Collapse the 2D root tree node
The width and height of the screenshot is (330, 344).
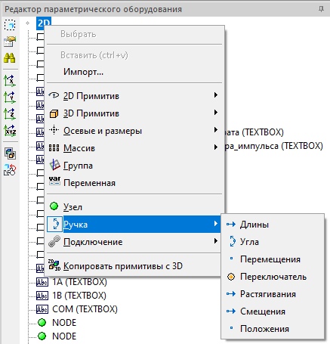pos(28,23)
